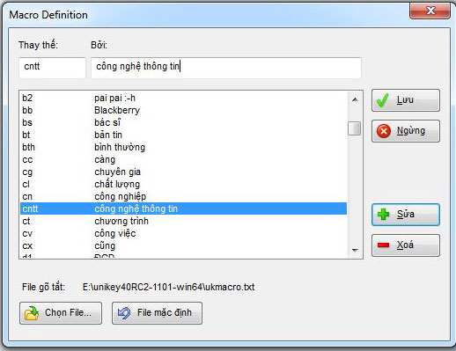Click the green checkmark Lưu icon
456x351 pixels.
(383, 100)
